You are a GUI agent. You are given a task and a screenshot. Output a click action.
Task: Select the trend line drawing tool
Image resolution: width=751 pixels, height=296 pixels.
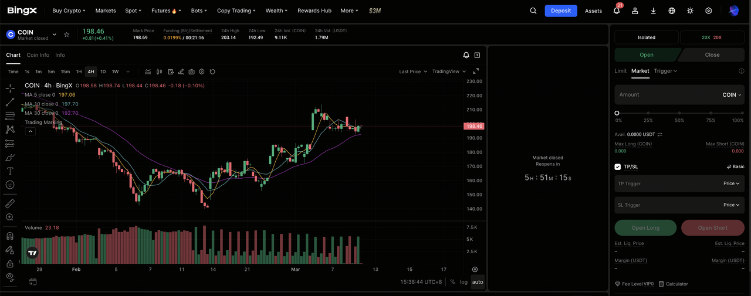point(10,102)
